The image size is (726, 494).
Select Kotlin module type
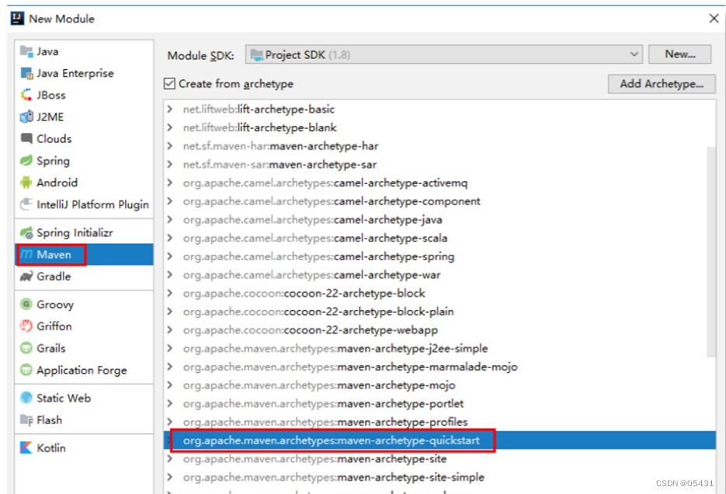point(84,447)
